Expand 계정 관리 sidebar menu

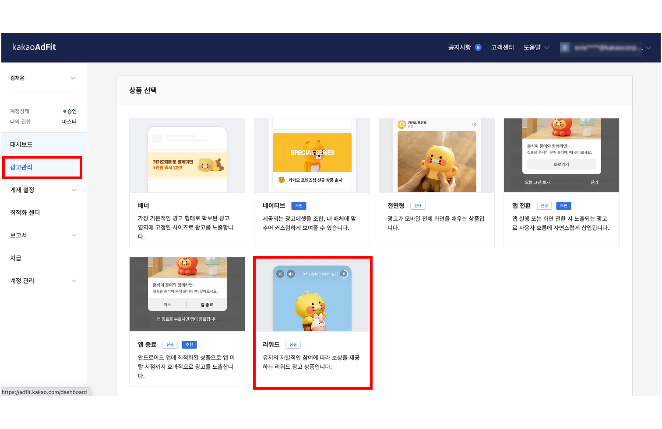click(43, 280)
